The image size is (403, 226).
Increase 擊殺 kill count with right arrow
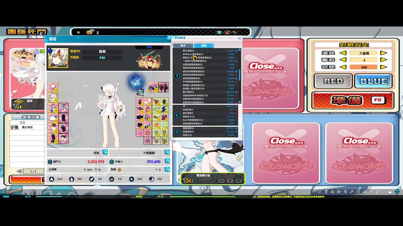click(x=383, y=60)
